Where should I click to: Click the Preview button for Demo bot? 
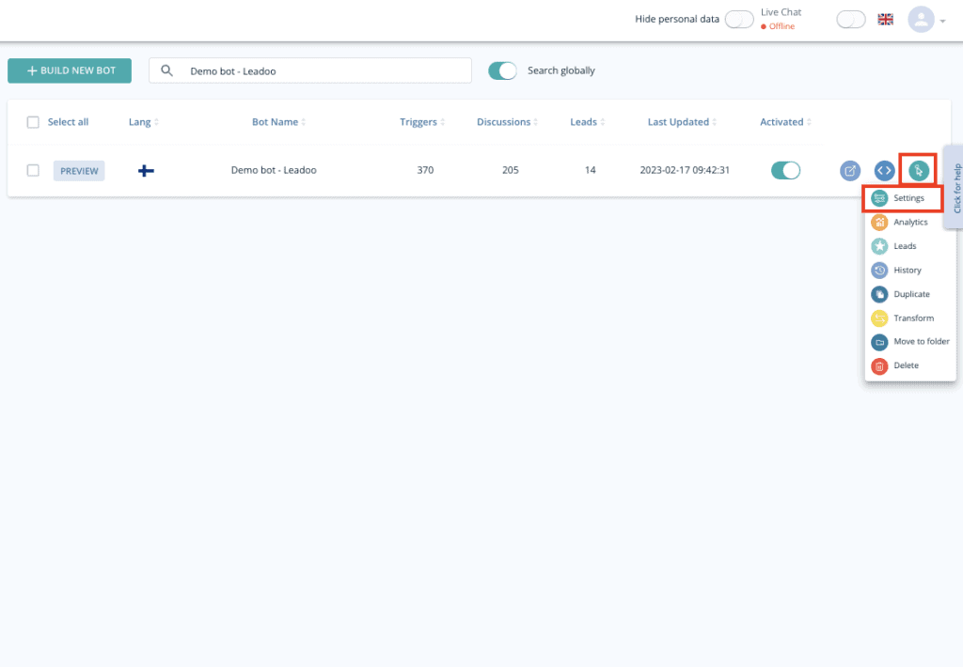79,171
